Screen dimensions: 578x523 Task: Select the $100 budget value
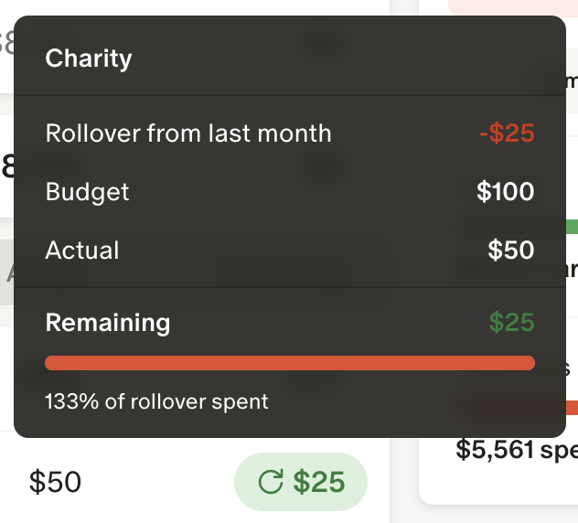tap(505, 192)
